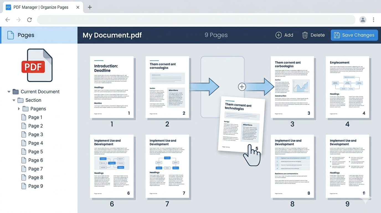Click the Page 1 document icon
The image size is (381, 213).
point(24,117)
